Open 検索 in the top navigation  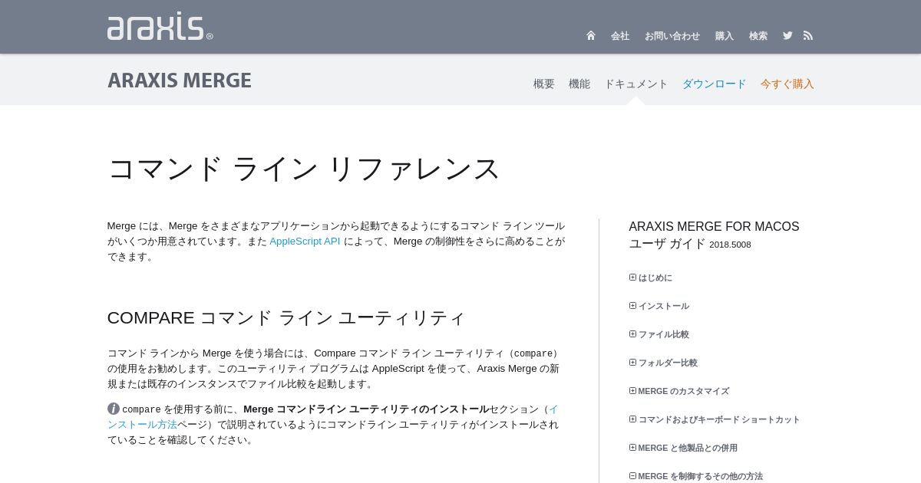[x=758, y=36]
